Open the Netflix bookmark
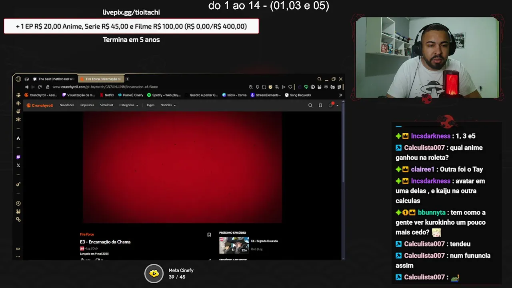This screenshot has width=512, height=288. pyautogui.click(x=107, y=95)
